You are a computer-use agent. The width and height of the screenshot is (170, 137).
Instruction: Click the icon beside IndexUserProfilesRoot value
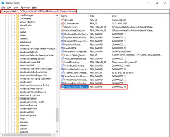click(62, 58)
